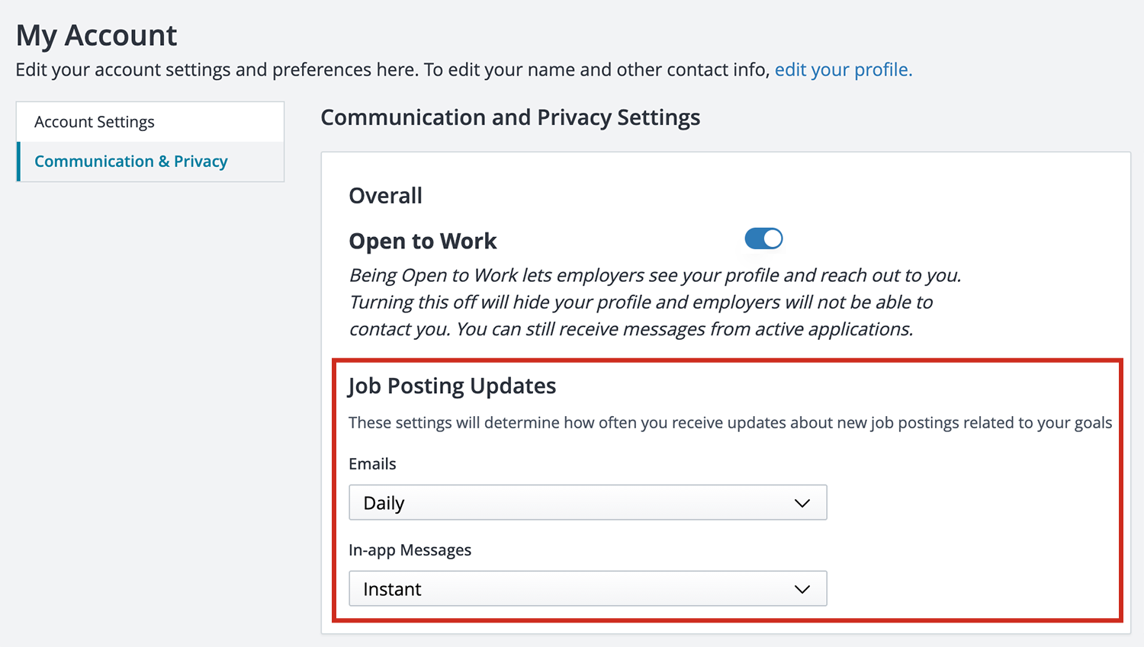Click the Overall section header
This screenshot has height=647, width=1144.
point(385,196)
